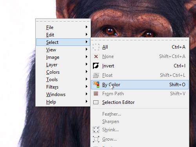Expand arrow next to Image

coord(87,57)
